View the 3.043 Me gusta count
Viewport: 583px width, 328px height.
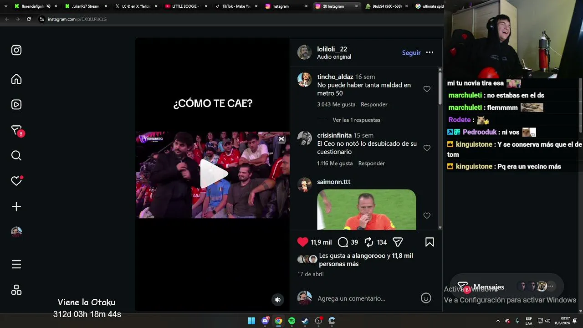[336, 104]
